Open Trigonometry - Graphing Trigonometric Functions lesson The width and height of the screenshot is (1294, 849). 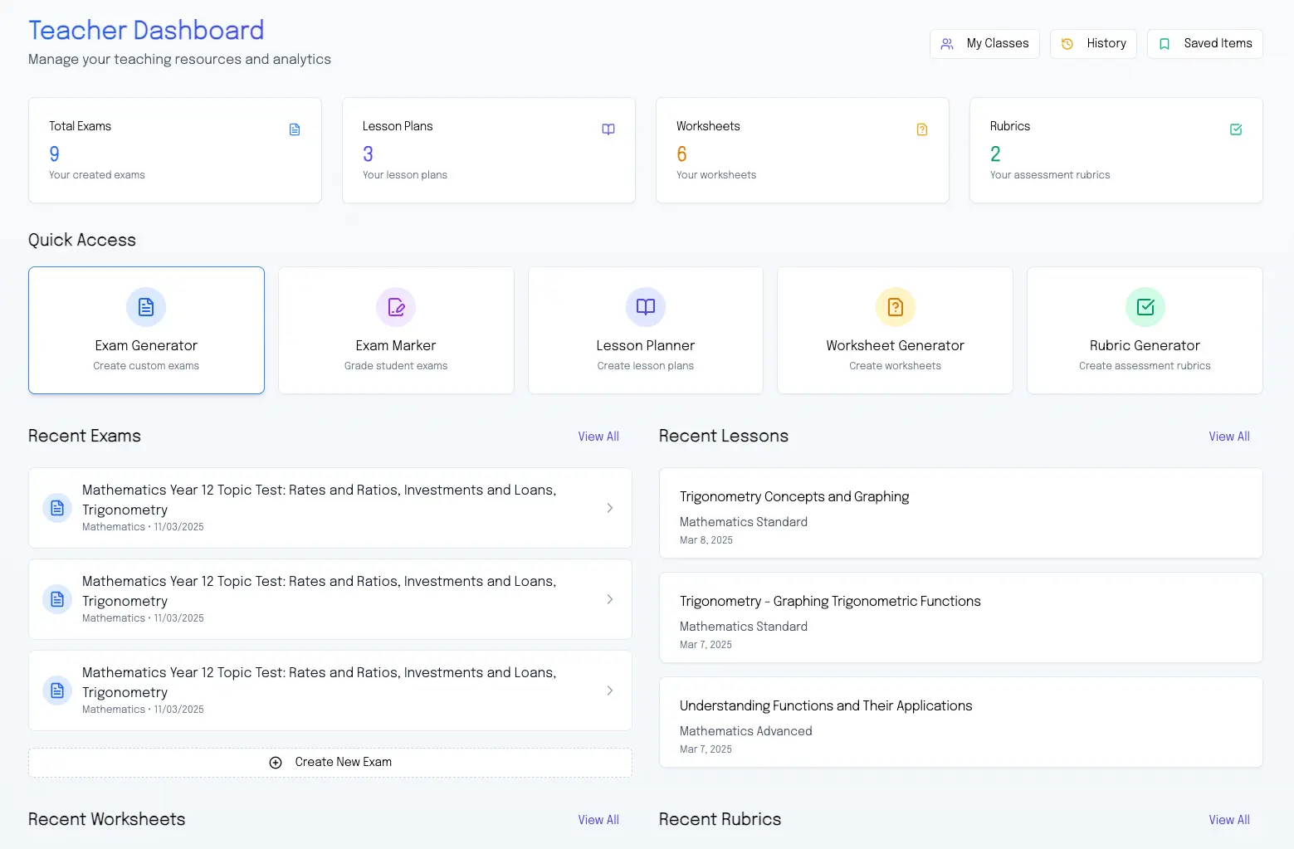point(961,617)
